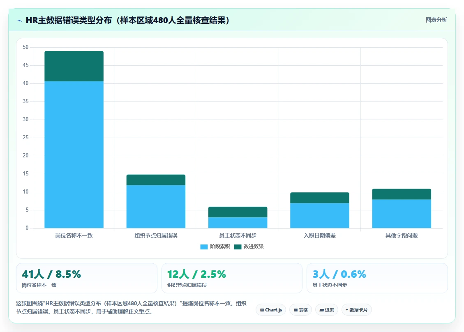464x332 pixels.
Task: Click the y-axis value 35
Action: click(25, 101)
